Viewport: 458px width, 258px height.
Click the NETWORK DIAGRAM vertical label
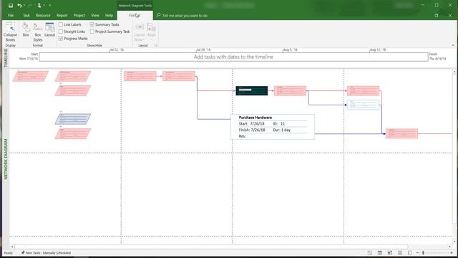coord(6,159)
